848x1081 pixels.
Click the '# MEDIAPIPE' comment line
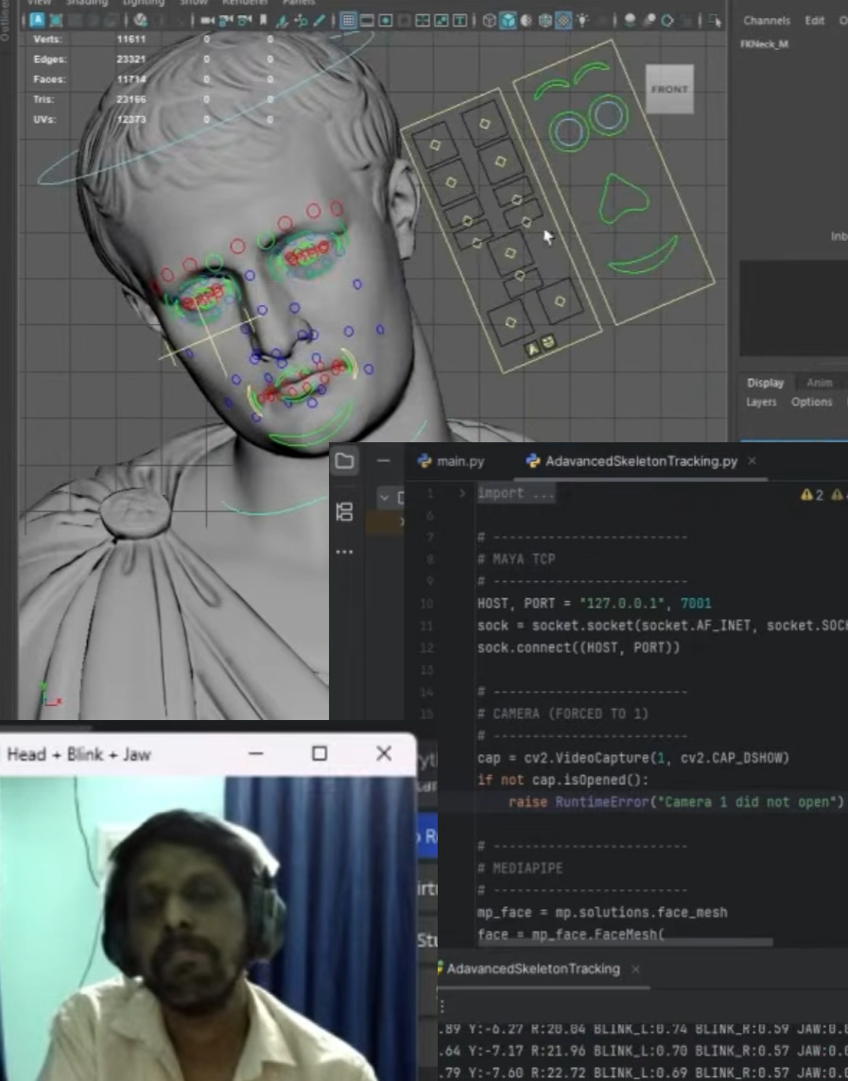pyautogui.click(x=520, y=868)
